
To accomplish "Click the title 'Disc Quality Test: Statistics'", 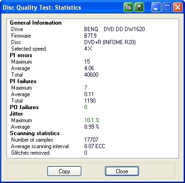I will point(42,7).
